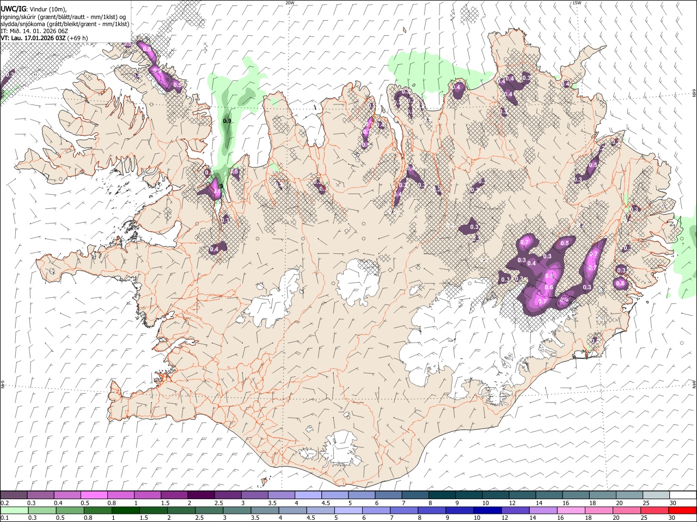Click the '0.2' label under the upper legend
The height and width of the screenshot is (522, 697).
[4, 503]
